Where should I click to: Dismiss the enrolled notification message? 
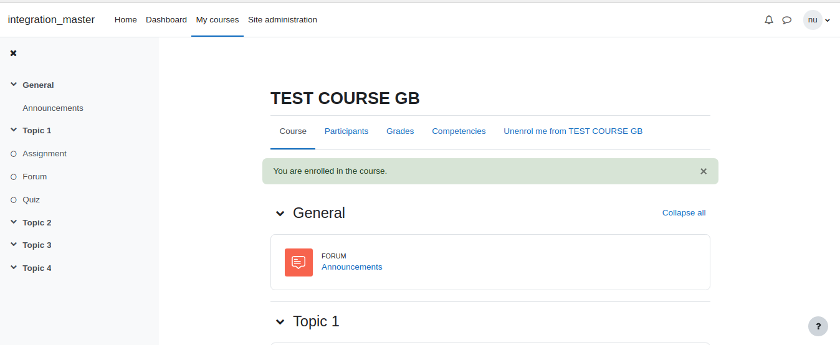pyautogui.click(x=704, y=171)
